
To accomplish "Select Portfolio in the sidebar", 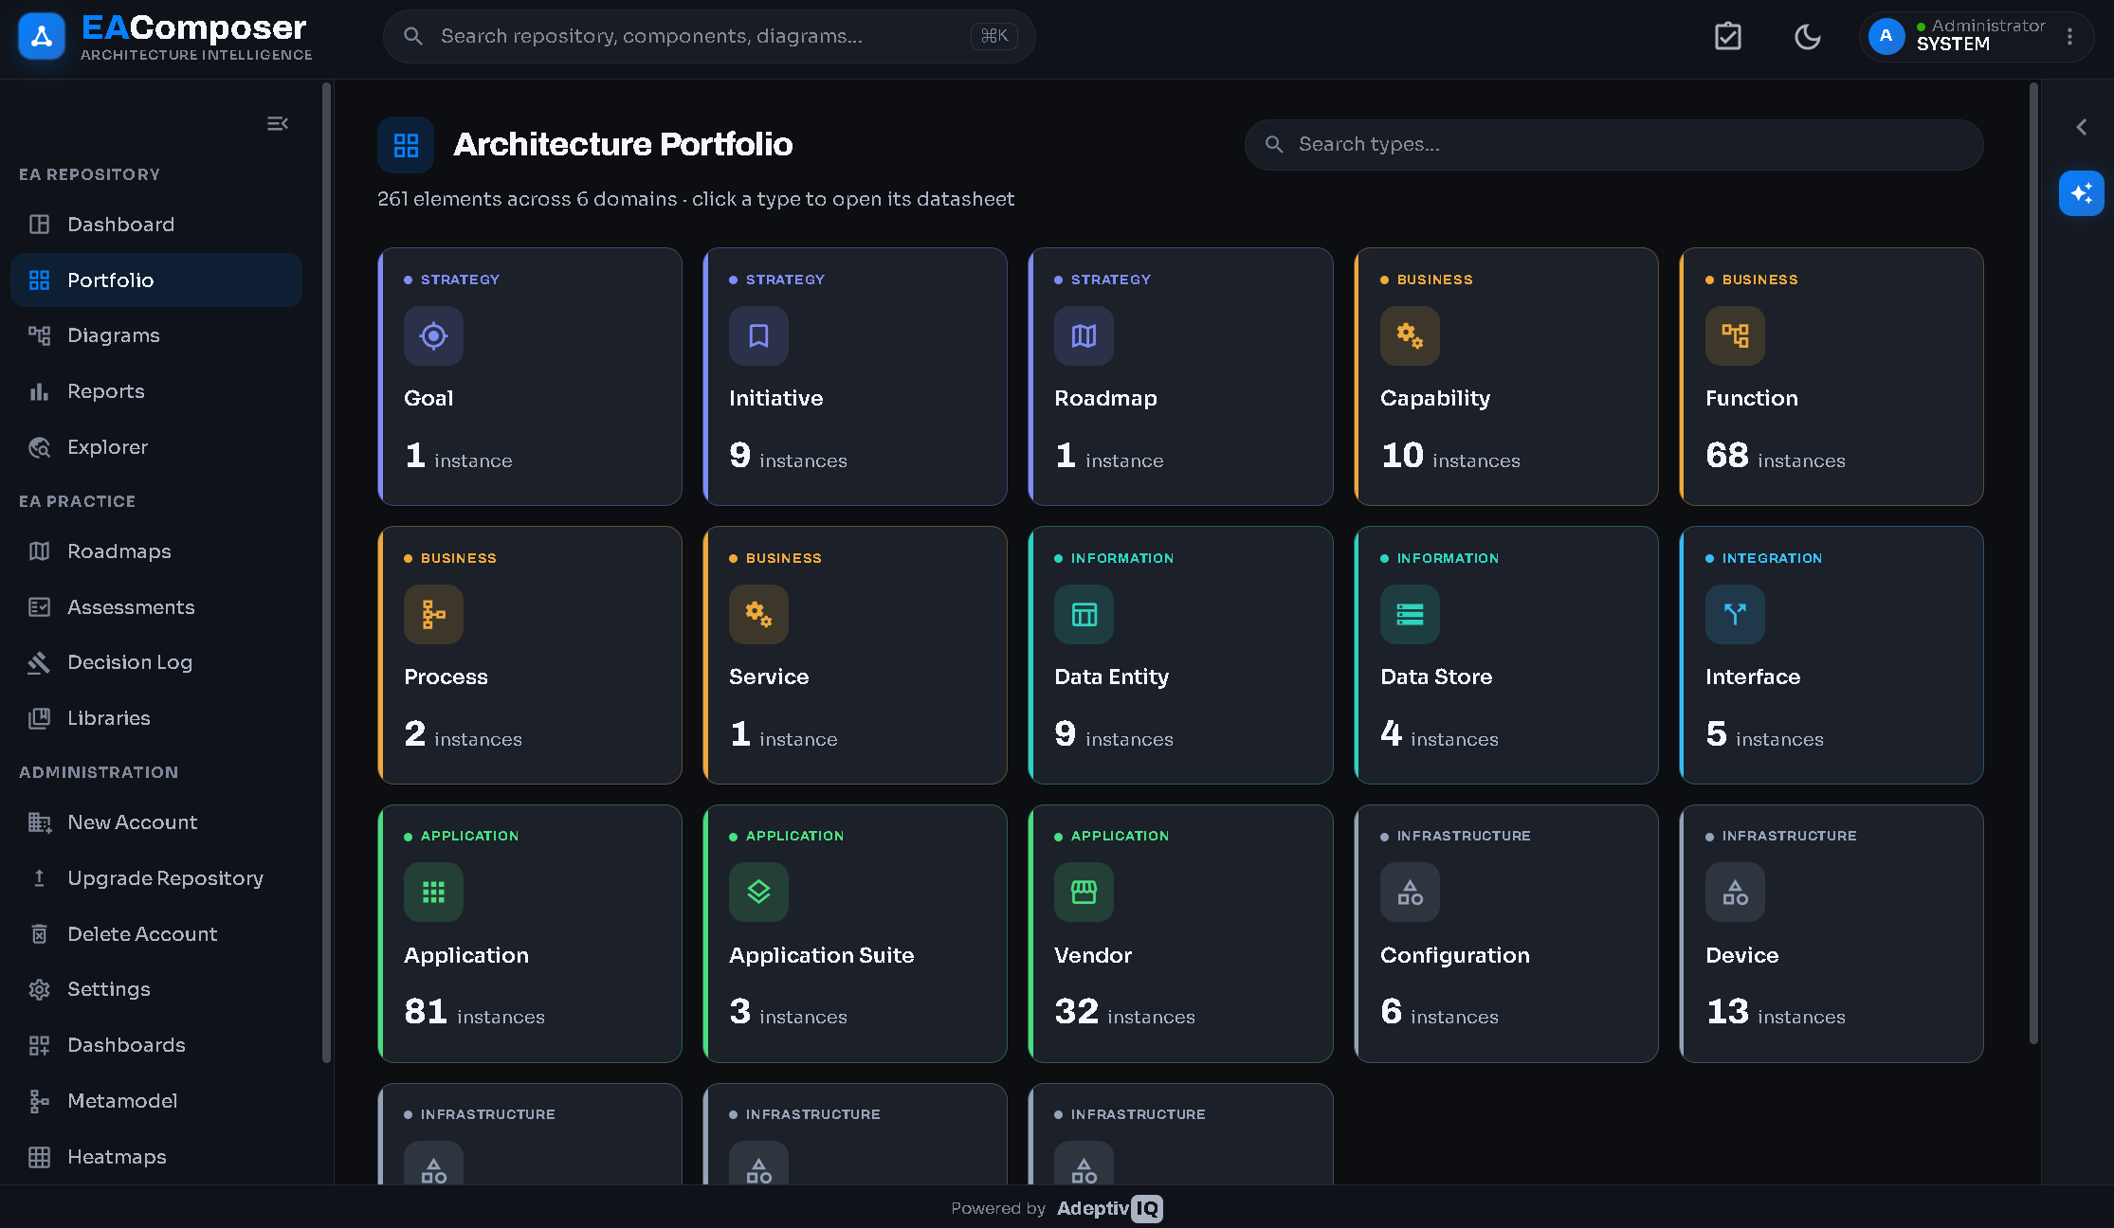I will 156,280.
